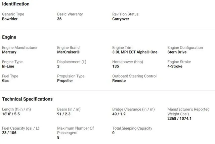Screen dimensions: 215x144
Task: Click the reported weight value 2368 / 1074.1
Action: point(179,118)
